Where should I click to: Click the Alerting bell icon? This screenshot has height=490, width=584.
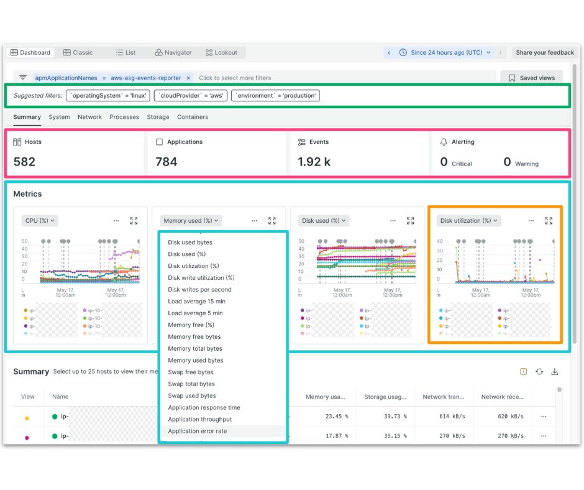tap(444, 142)
